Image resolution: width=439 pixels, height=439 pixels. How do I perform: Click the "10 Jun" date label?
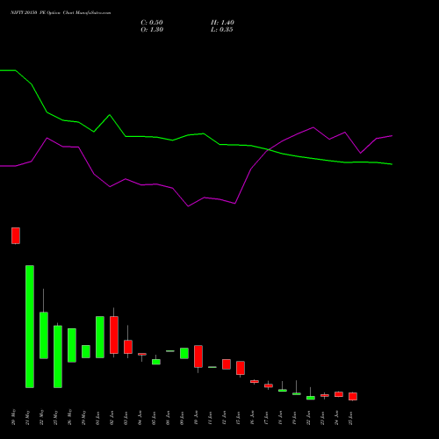tap(196, 418)
